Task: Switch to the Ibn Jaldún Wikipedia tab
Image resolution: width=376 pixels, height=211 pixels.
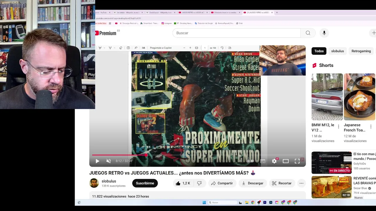Action: [128, 13]
